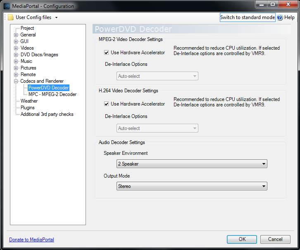
Task: Click the MediaPortal application icon in title bar
Action: coord(7,6)
